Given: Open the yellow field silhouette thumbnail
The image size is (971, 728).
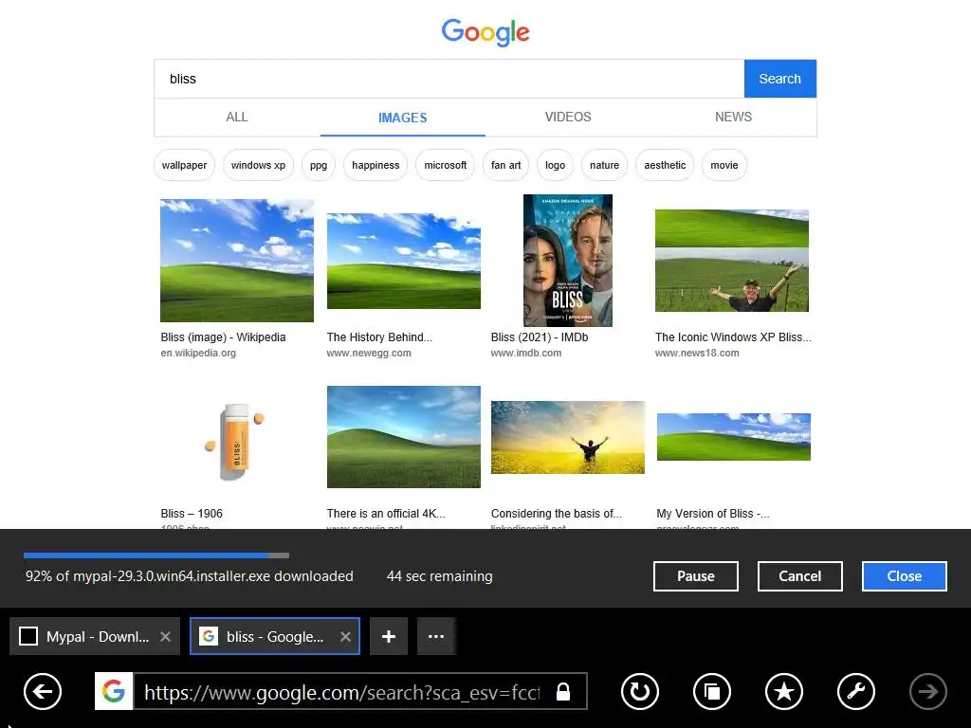Looking at the screenshot, I should (x=568, y=437).
